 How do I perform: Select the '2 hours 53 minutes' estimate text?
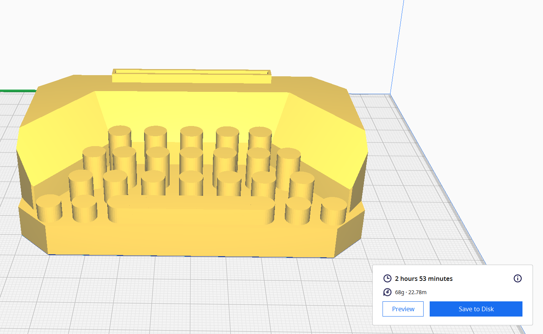(x=424, y=279)
